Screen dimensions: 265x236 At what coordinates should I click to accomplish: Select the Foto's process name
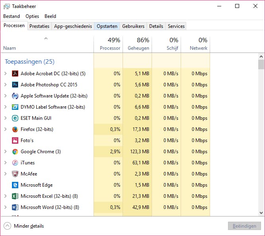tap(27, 140)
